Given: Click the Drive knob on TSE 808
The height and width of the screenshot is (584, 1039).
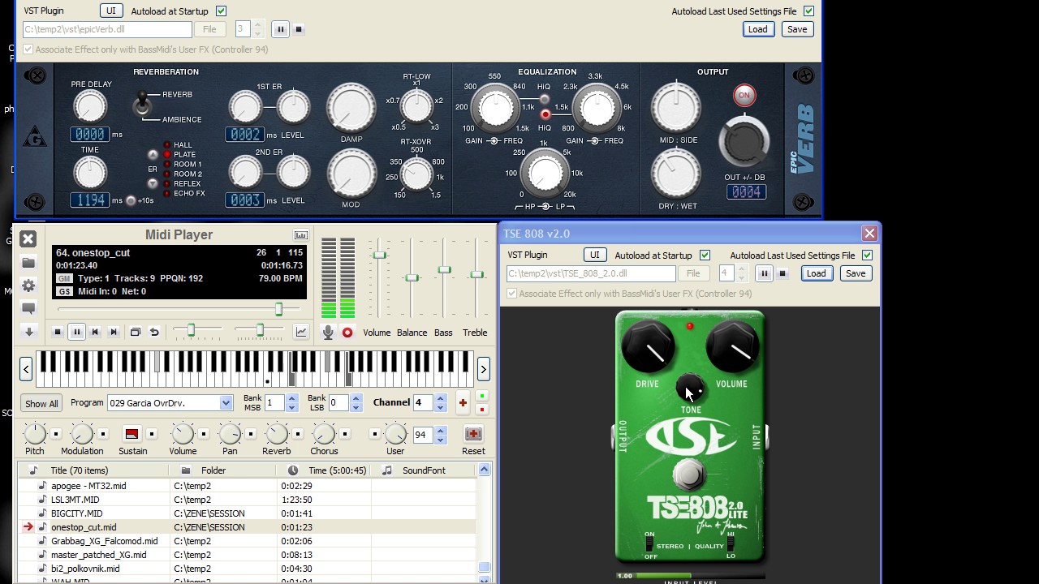Looking at the screenshot, I should click(648, 346).
